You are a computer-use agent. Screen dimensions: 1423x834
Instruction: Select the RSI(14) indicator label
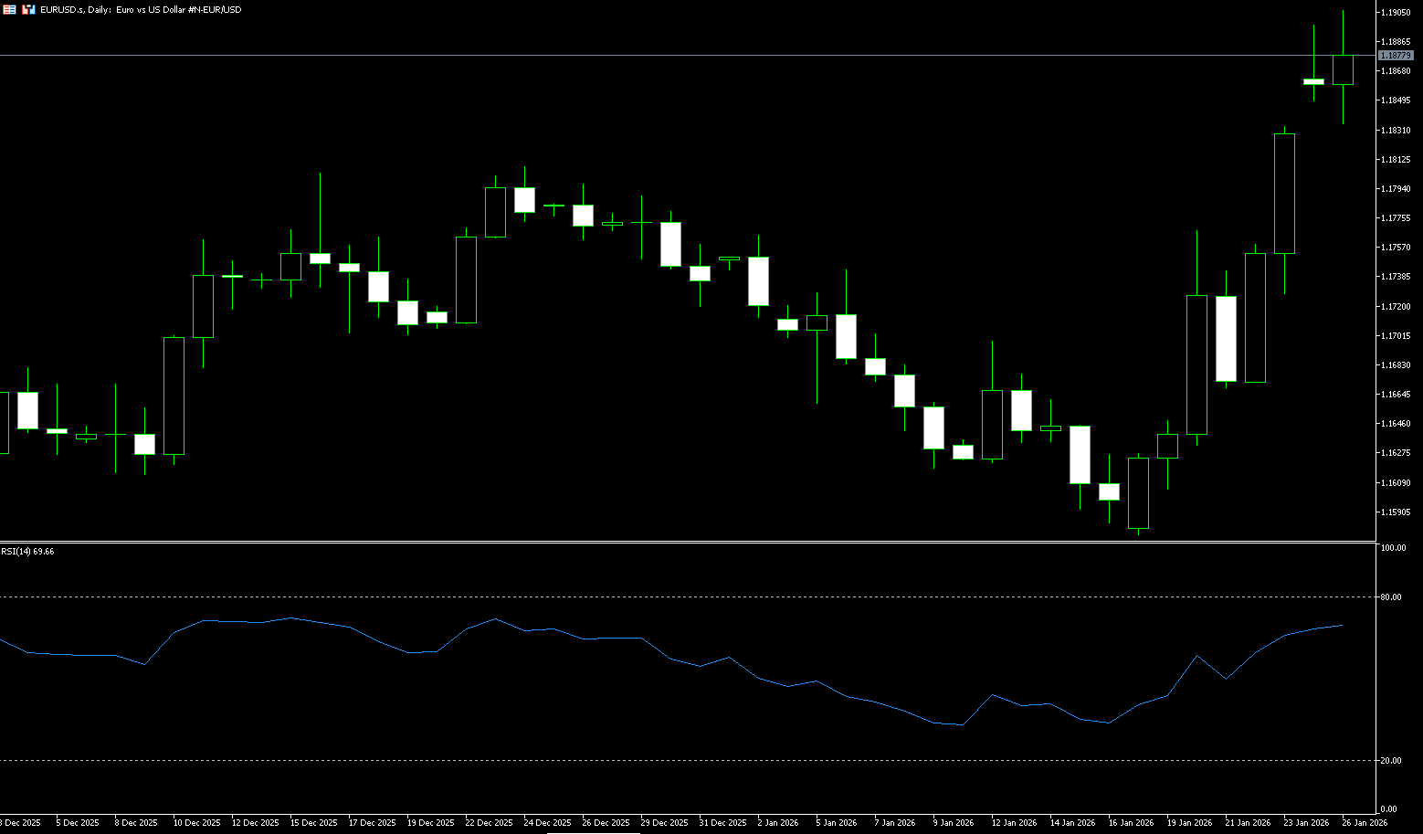[x=27, y=552]
